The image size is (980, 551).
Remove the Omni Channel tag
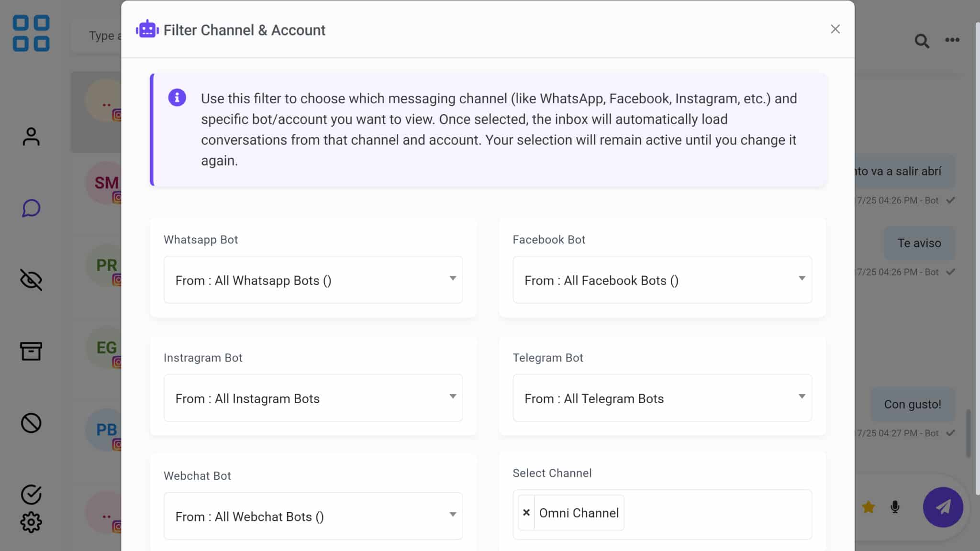[x=526, y=513]
